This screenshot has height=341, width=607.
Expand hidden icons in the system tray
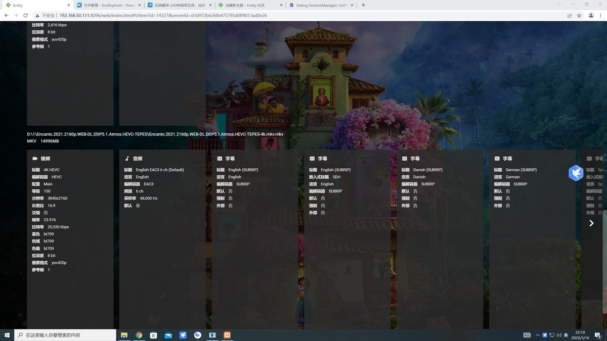[x=537, y=334]
